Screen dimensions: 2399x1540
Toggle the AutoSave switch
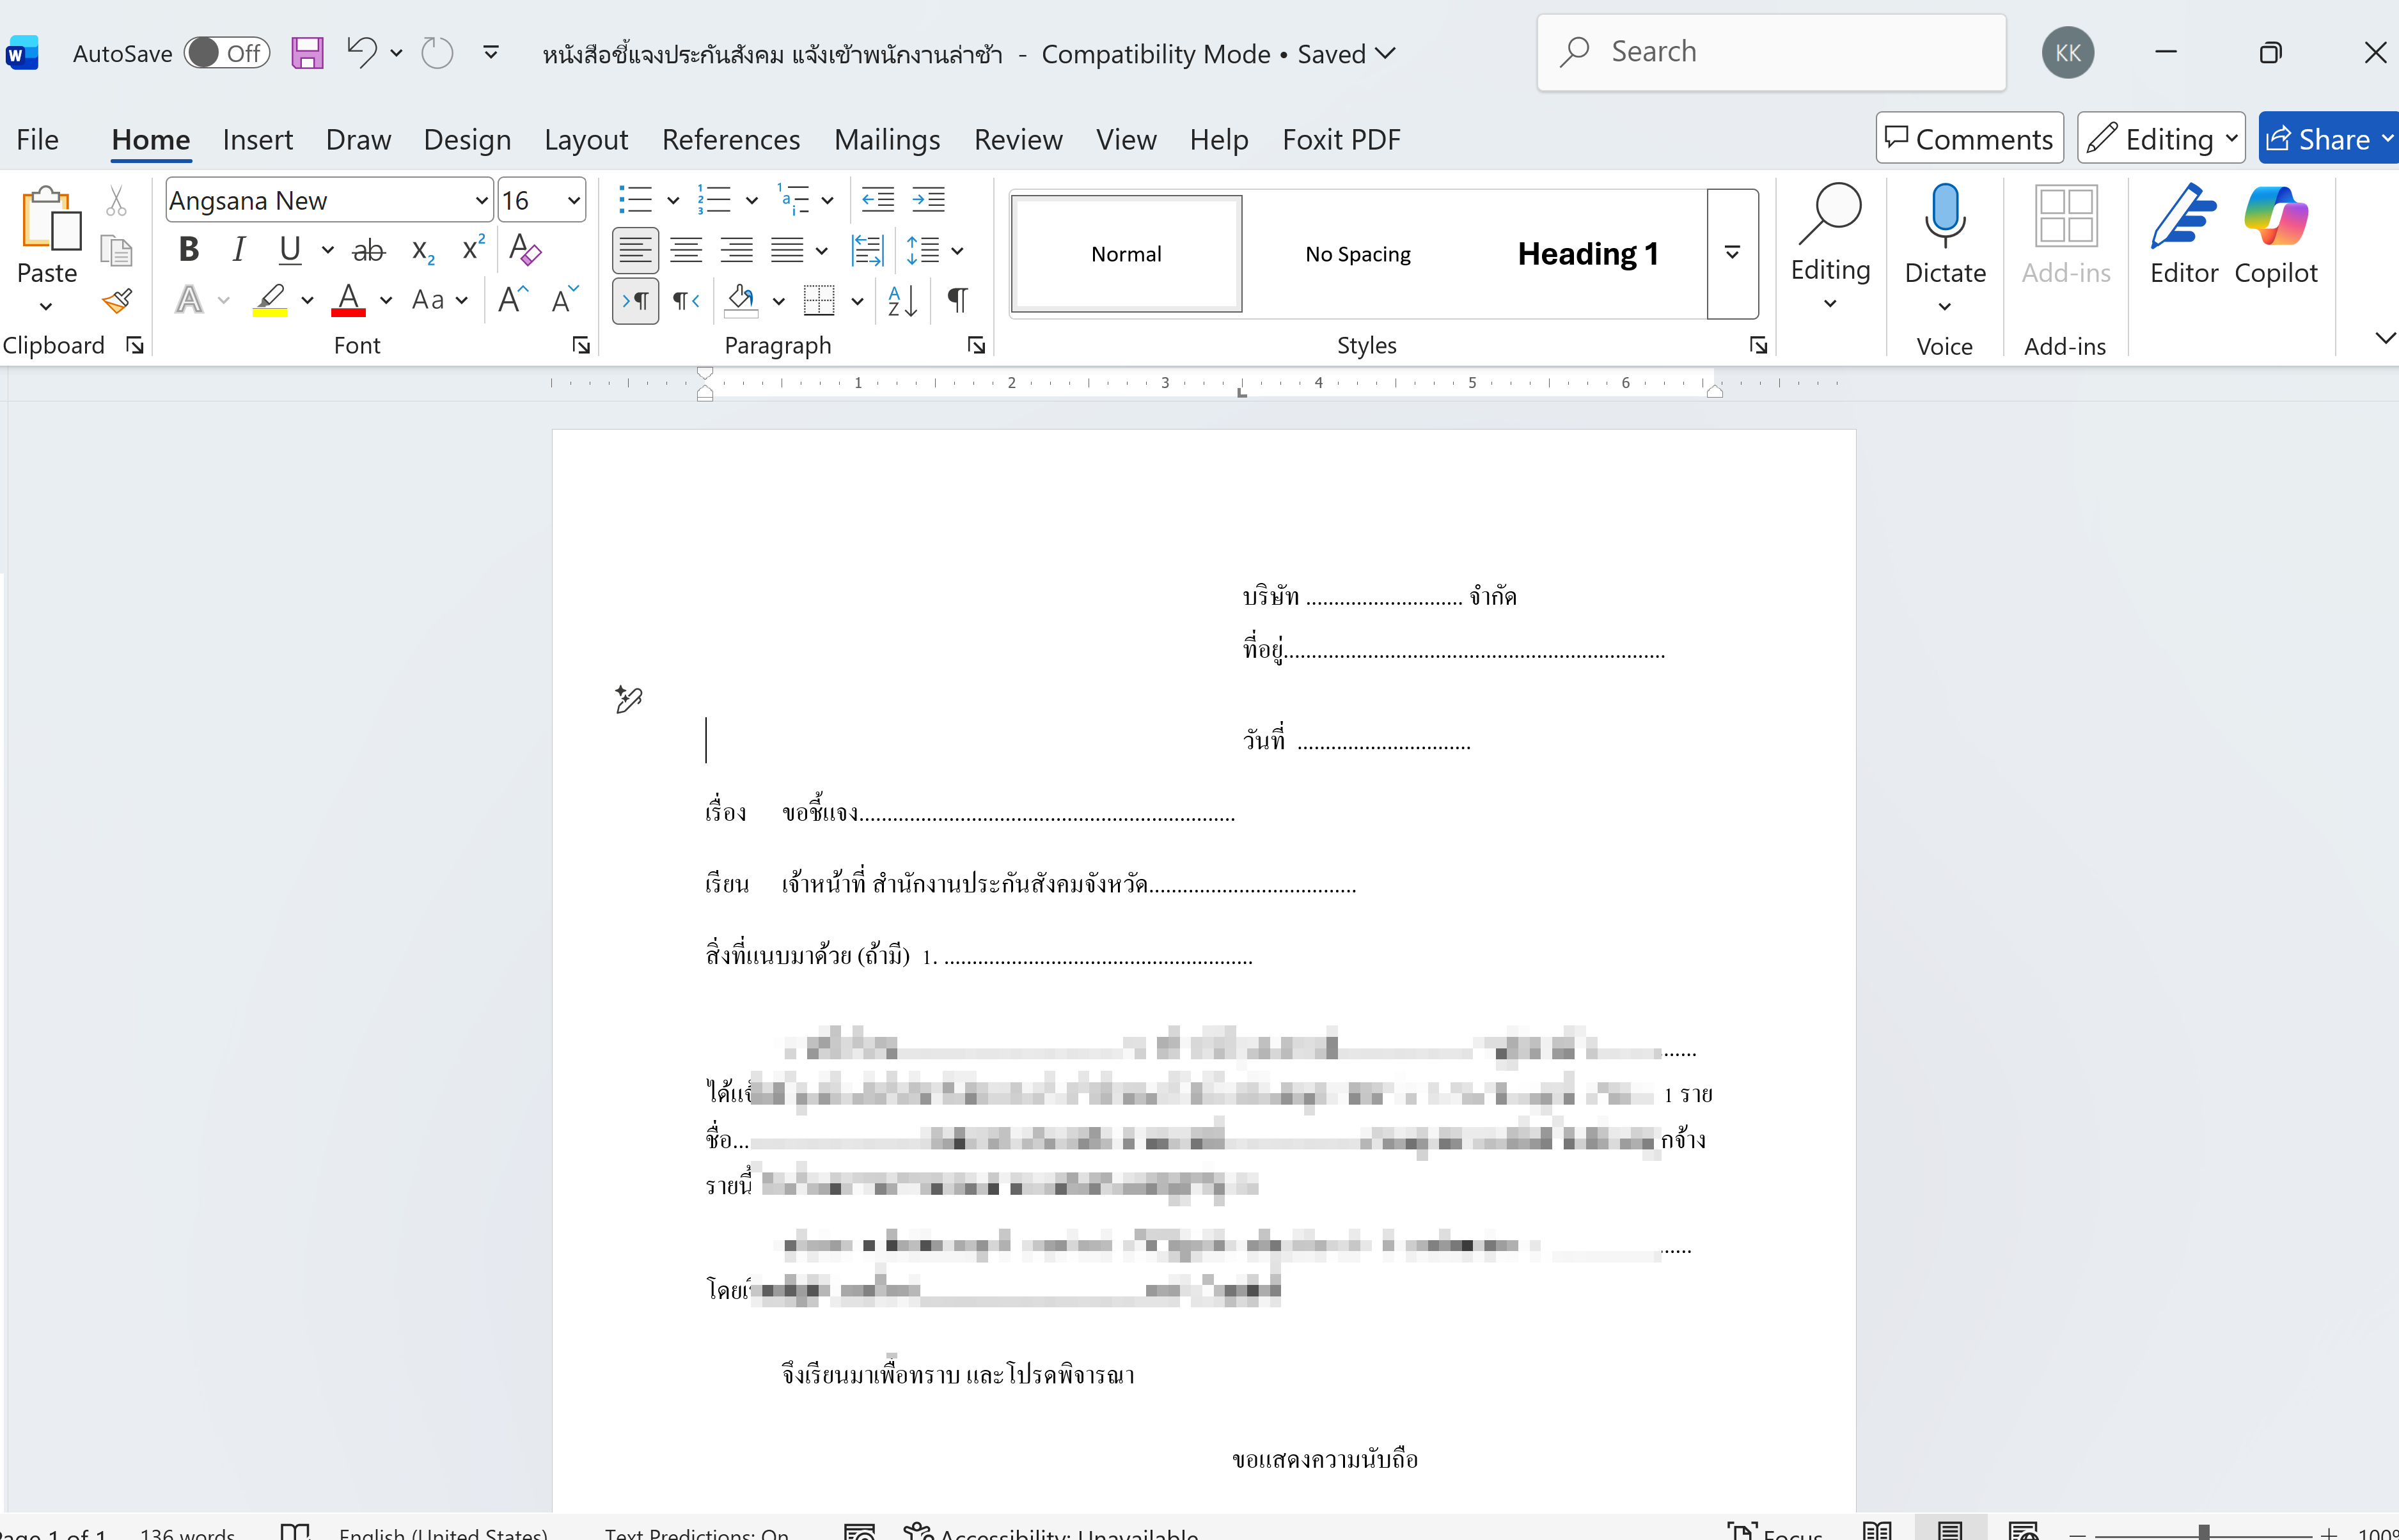pyautogui.click(x=227, y=53)
